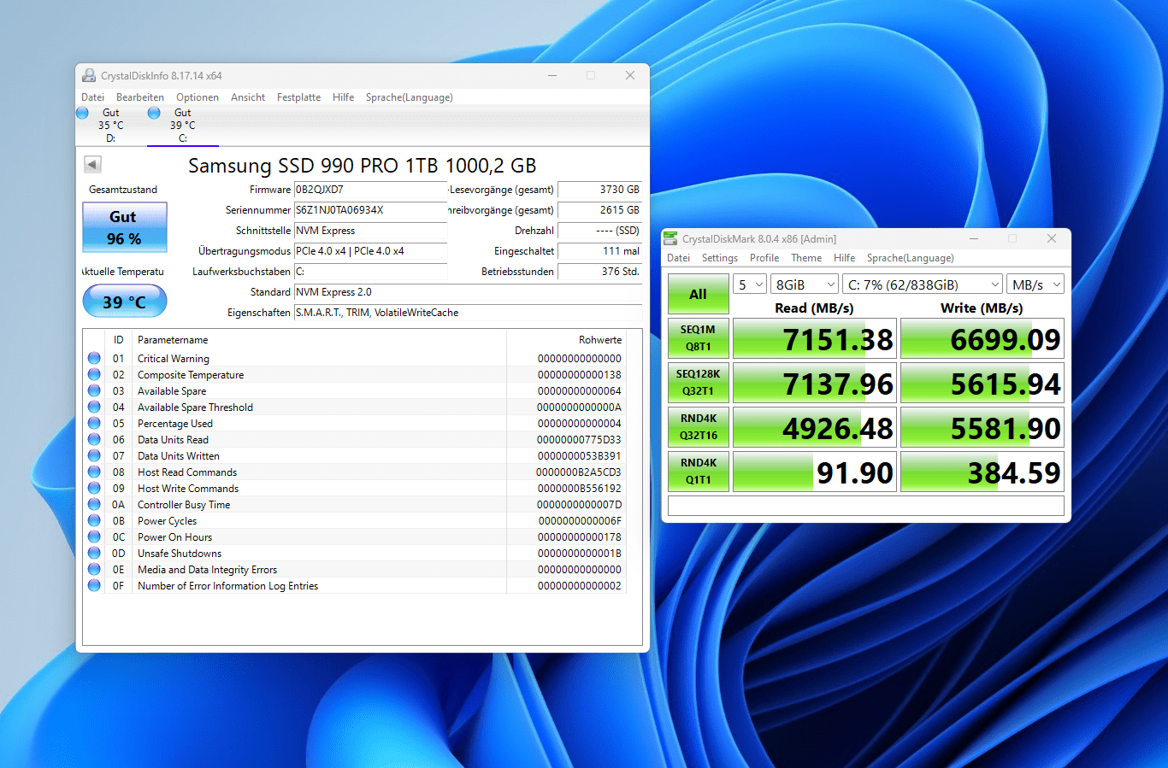Click status circle for Data Units Written row
Screen dimensions: 1168x768
[x=94, y=455]
